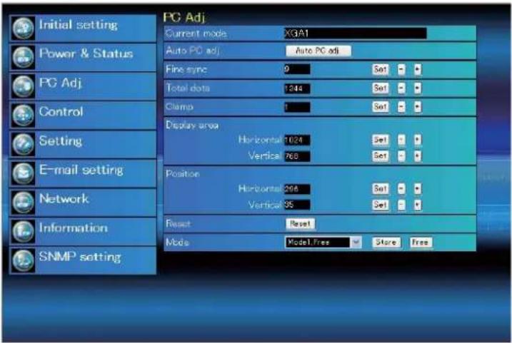Decrease Fine sync with minus button

coord(401,69)
